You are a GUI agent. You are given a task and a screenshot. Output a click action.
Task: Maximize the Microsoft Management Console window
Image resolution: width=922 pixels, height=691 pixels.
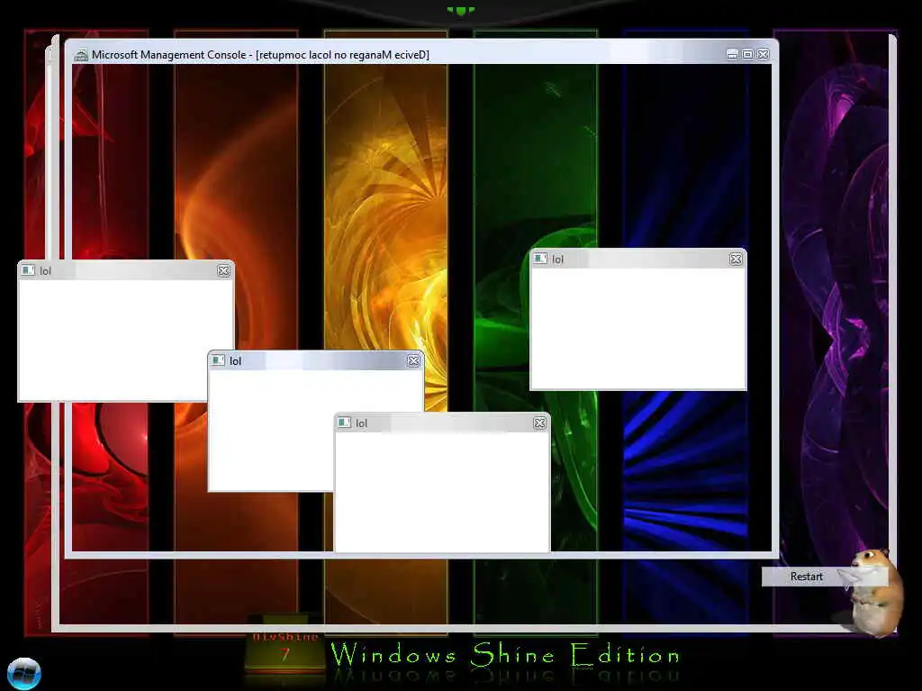tap(747, 54)
